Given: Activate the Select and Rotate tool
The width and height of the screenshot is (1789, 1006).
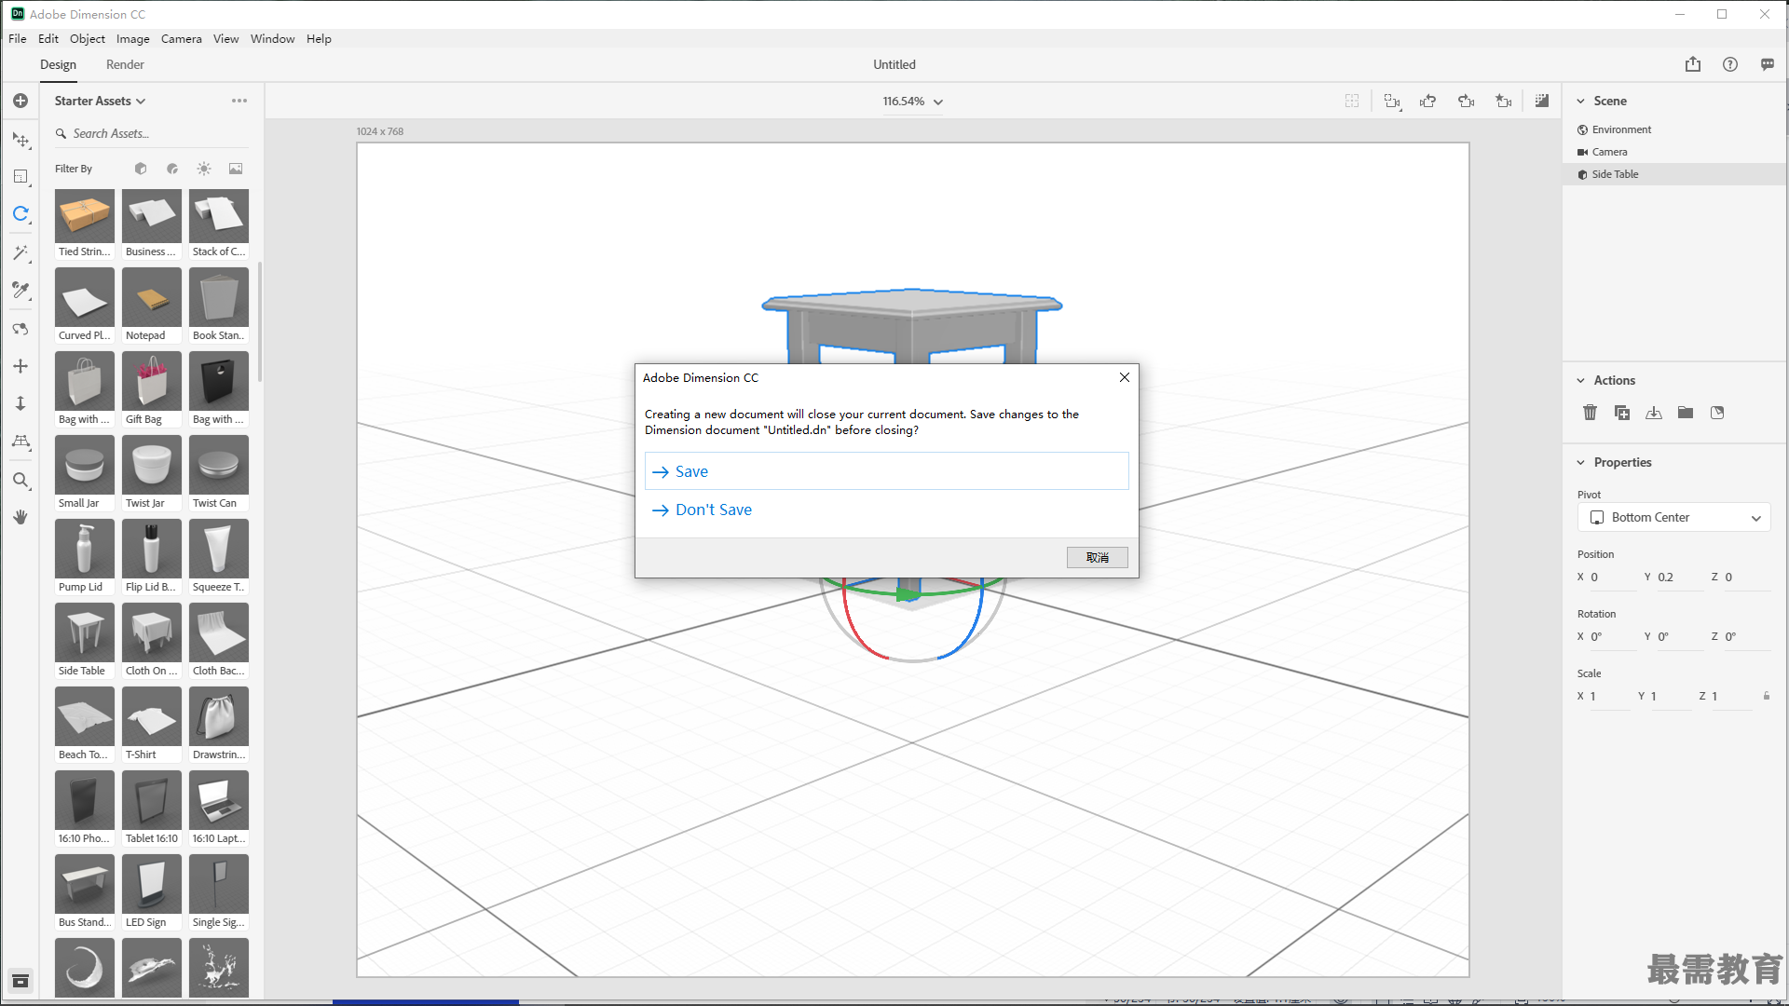Looking at the screenshot, I should (20, 214).
